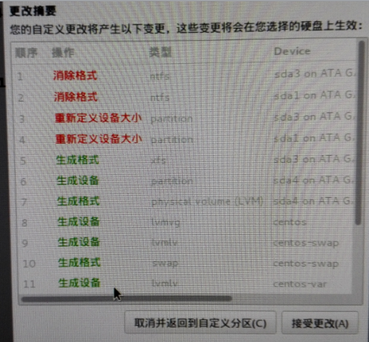Select row 3 重新定义设备大小 action
This screenshot has height=342, width=369.
pyautogui.click(x=98, y=118)
